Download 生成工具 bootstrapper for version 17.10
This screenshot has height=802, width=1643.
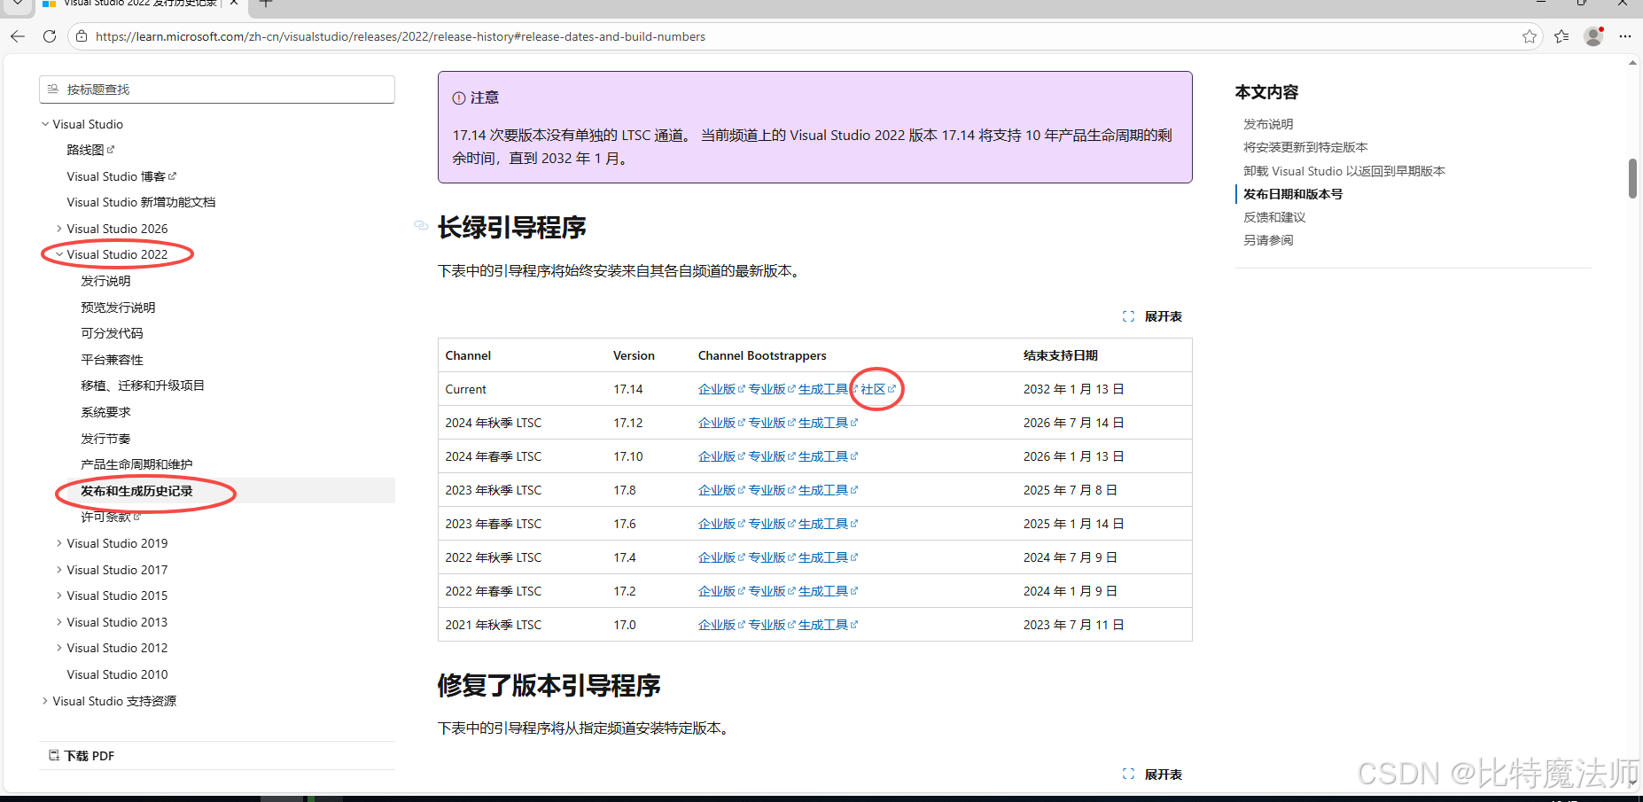pyautogui.click(x=828, y=456)
